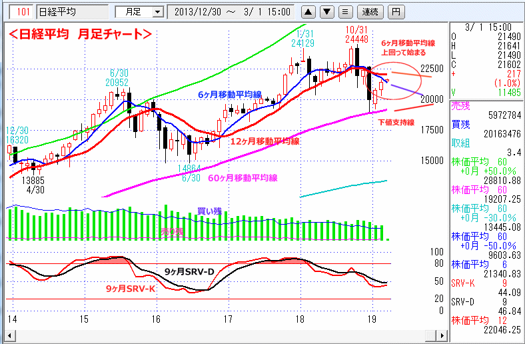Image resolution: width=525 pixels, height=344 pixels.
Task: Click the 9ヶ月SRV-D indicator label
Action: [x=189, y=272]
